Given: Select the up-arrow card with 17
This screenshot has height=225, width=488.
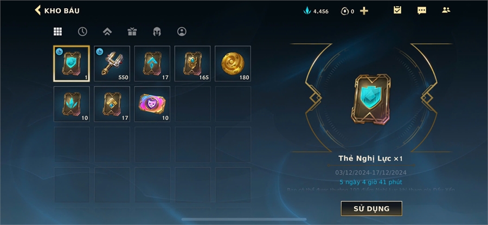Looking at the screenshot, I should click(152, 63).
